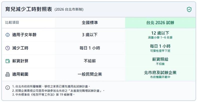Click the clock icon beside 減少工時
198x103 pixels.
pyautogui.click(x=8, y=48)
